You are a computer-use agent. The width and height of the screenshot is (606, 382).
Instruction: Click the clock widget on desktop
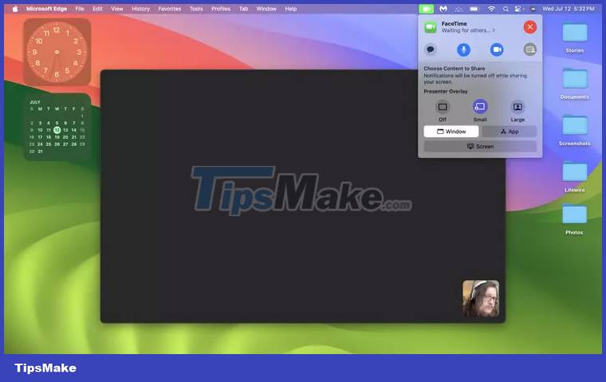[x=57, y=52]
